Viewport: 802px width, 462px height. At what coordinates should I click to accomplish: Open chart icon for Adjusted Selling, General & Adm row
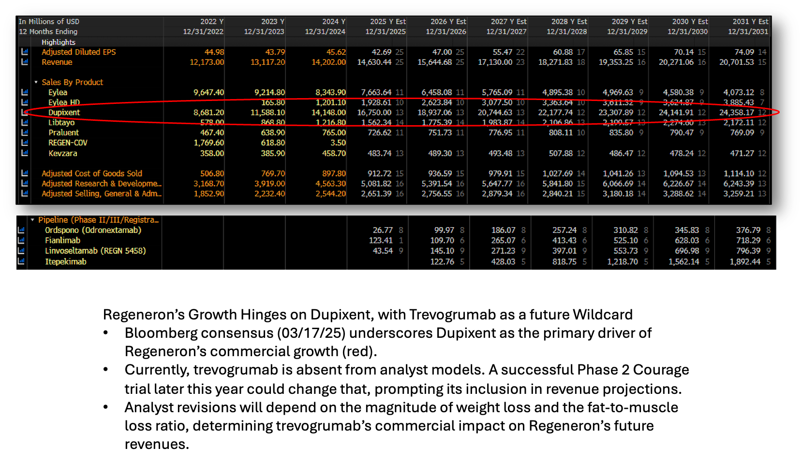[25, 193]
